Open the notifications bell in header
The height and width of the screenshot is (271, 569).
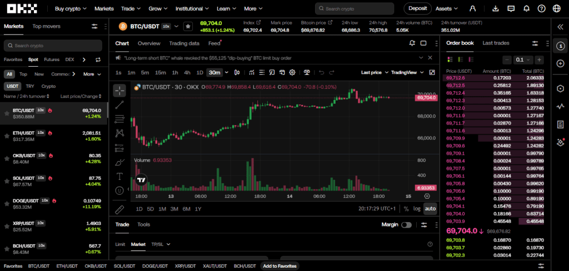(527, 8)
